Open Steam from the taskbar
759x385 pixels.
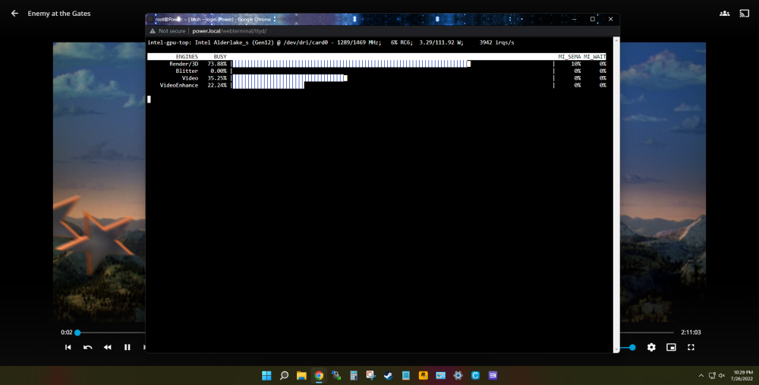coord(388,375)
